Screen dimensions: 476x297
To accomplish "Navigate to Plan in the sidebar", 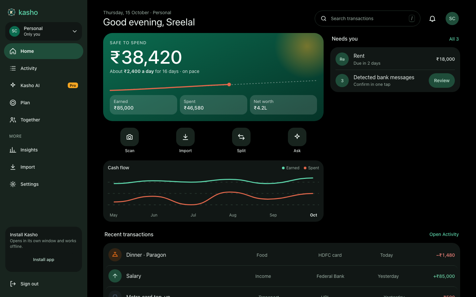I will (44, 103).
